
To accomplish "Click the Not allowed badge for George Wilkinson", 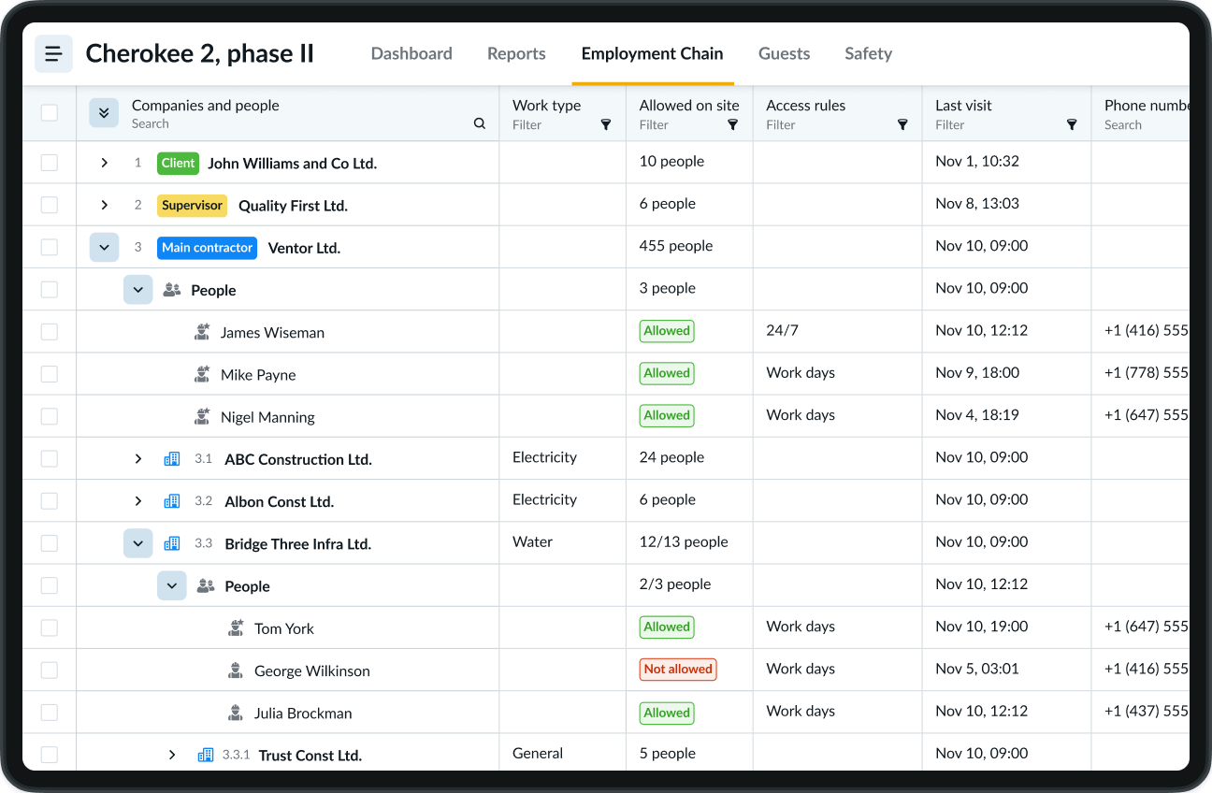I will point(678,669).
